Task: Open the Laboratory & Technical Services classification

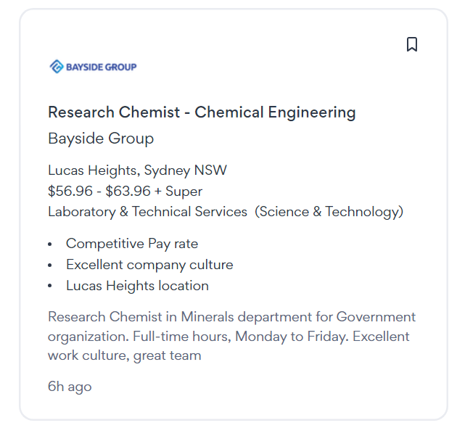Action: tap(147, 212)
